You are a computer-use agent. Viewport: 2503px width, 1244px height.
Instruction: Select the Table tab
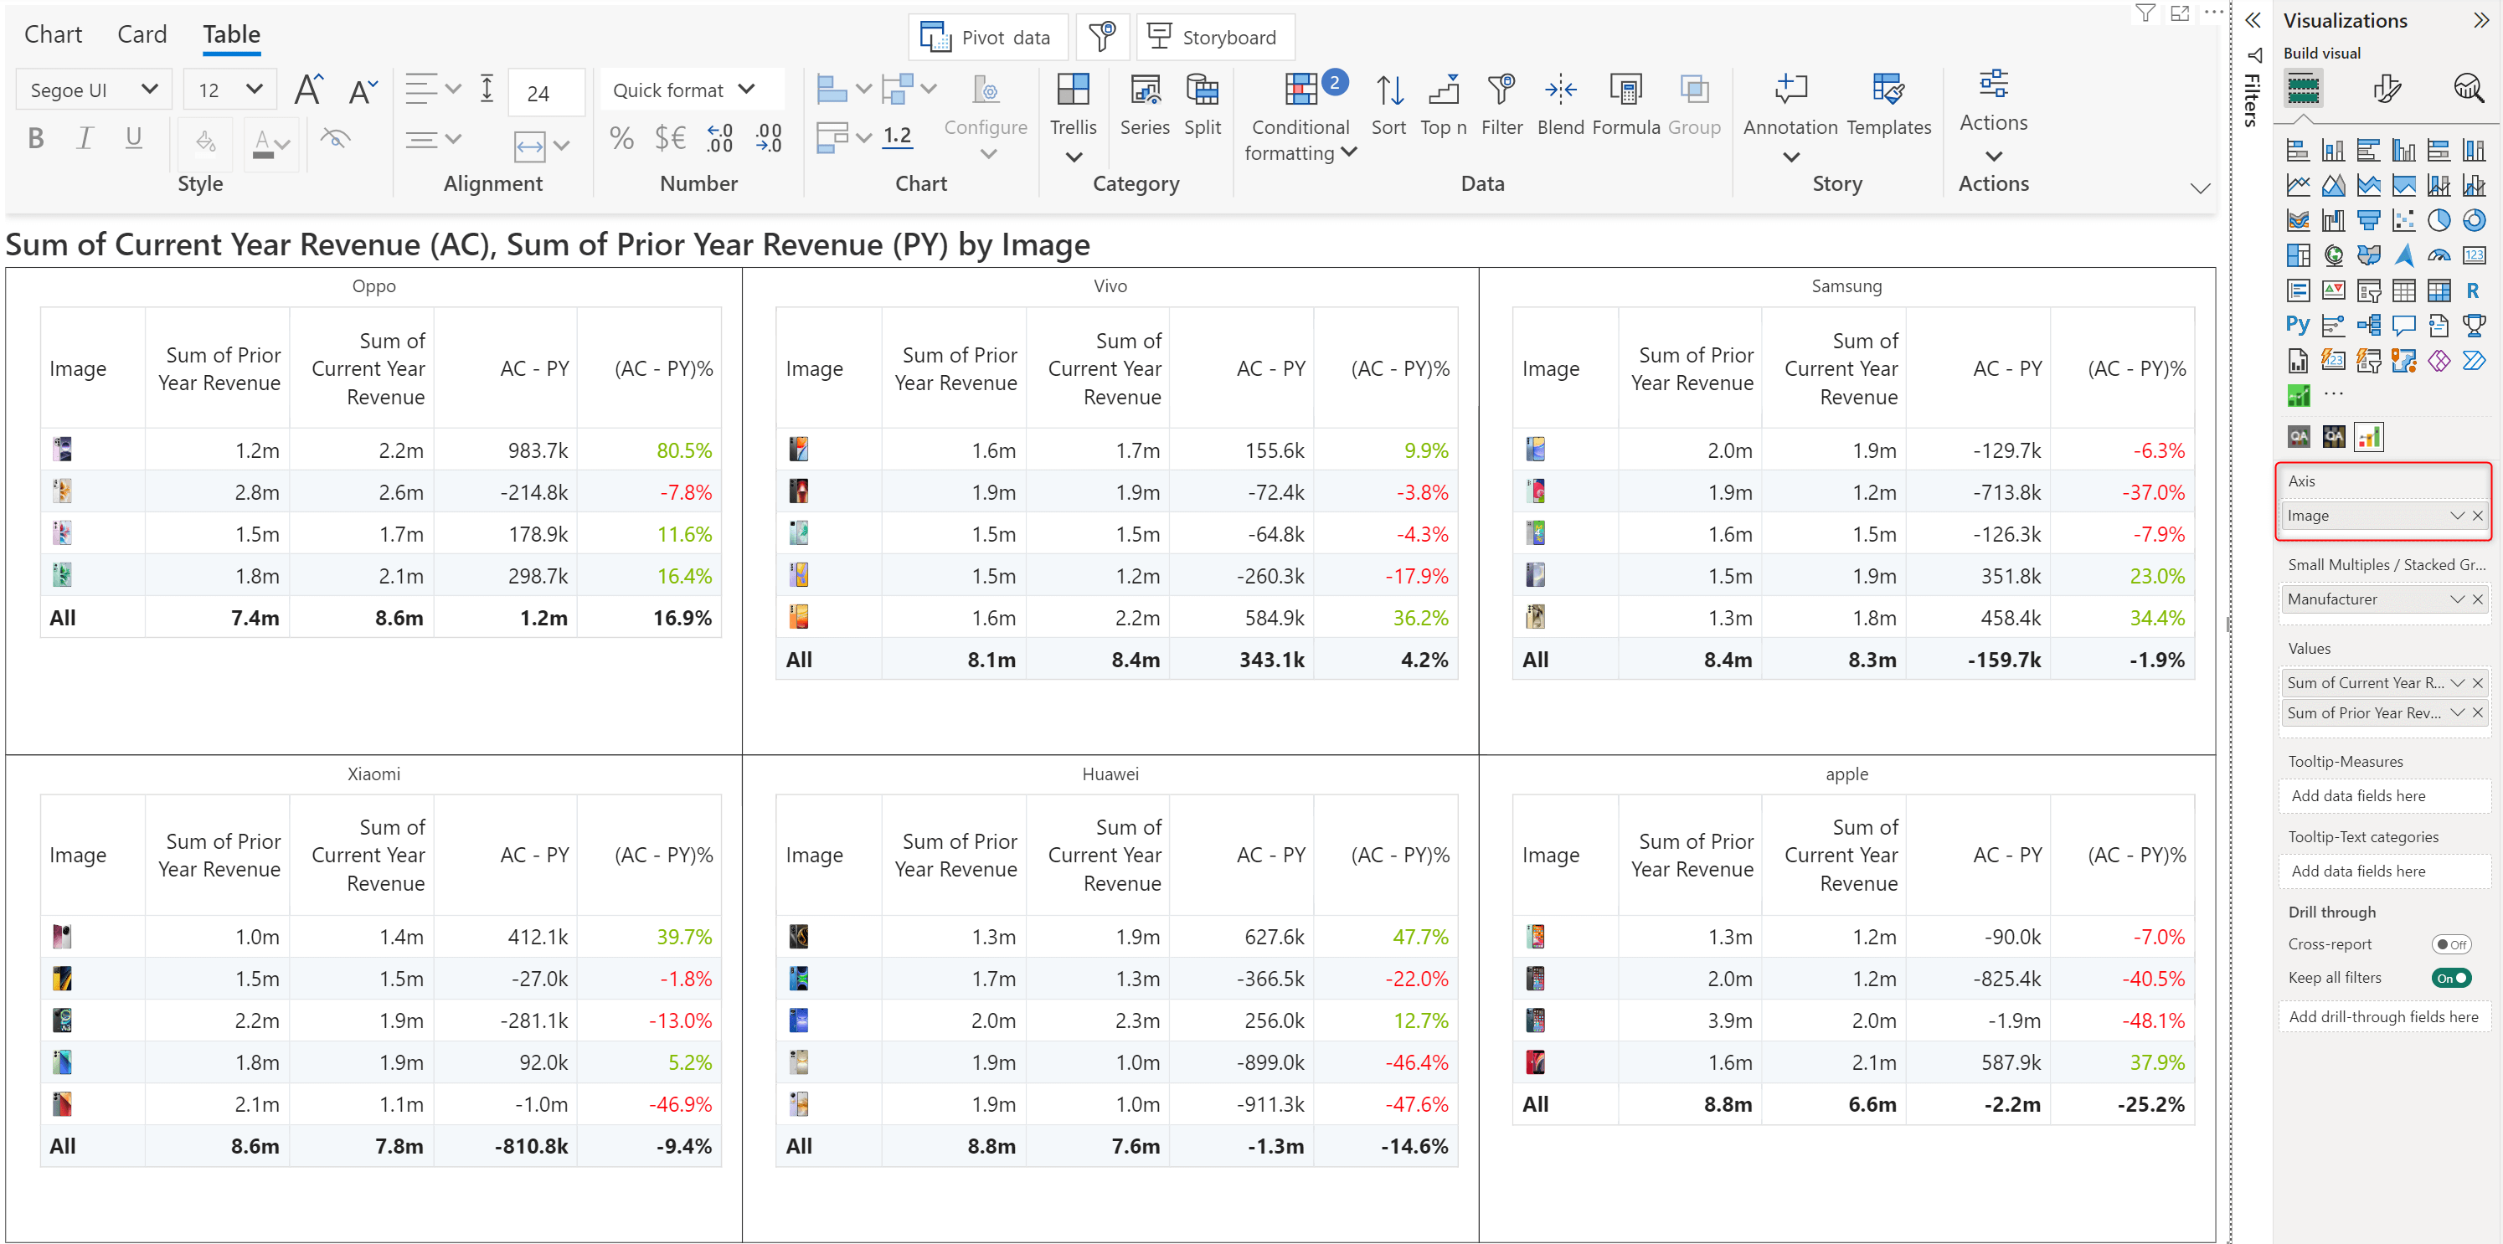click(x=231, y=34)
